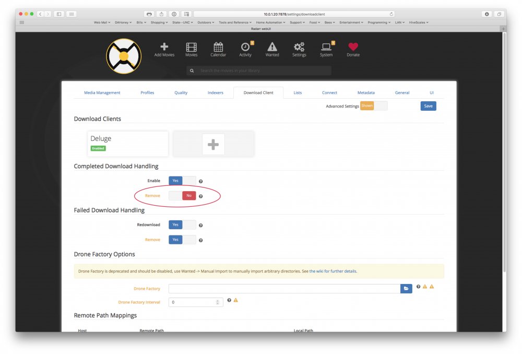Viewport: 522px width, 354px height.
Task: Open Safari's downloads icon
Action: (487, 14)
